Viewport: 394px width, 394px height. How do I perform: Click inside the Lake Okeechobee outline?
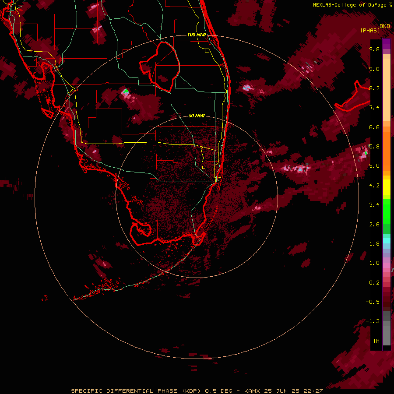pyautogui.click(x=165, y=68)
